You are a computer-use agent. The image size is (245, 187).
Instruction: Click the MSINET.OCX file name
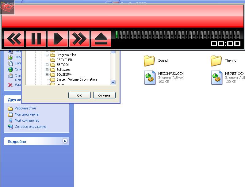pyautogui.click(x=235, y=74)
